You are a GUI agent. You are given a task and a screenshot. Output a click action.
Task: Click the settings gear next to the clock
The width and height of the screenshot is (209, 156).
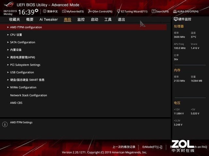[x=36, y=10]
